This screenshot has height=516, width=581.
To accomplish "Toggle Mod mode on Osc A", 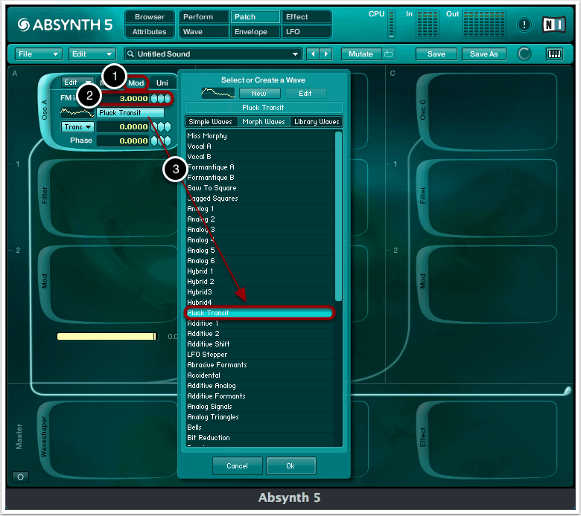I will point(136,83).
